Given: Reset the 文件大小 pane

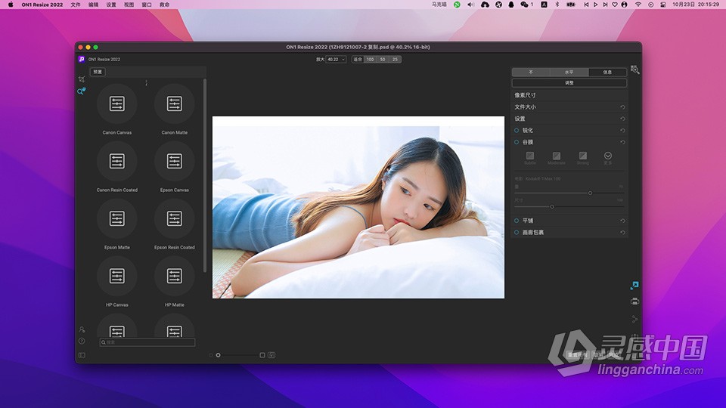Looking at the screenshot, I should coord(622,107).
